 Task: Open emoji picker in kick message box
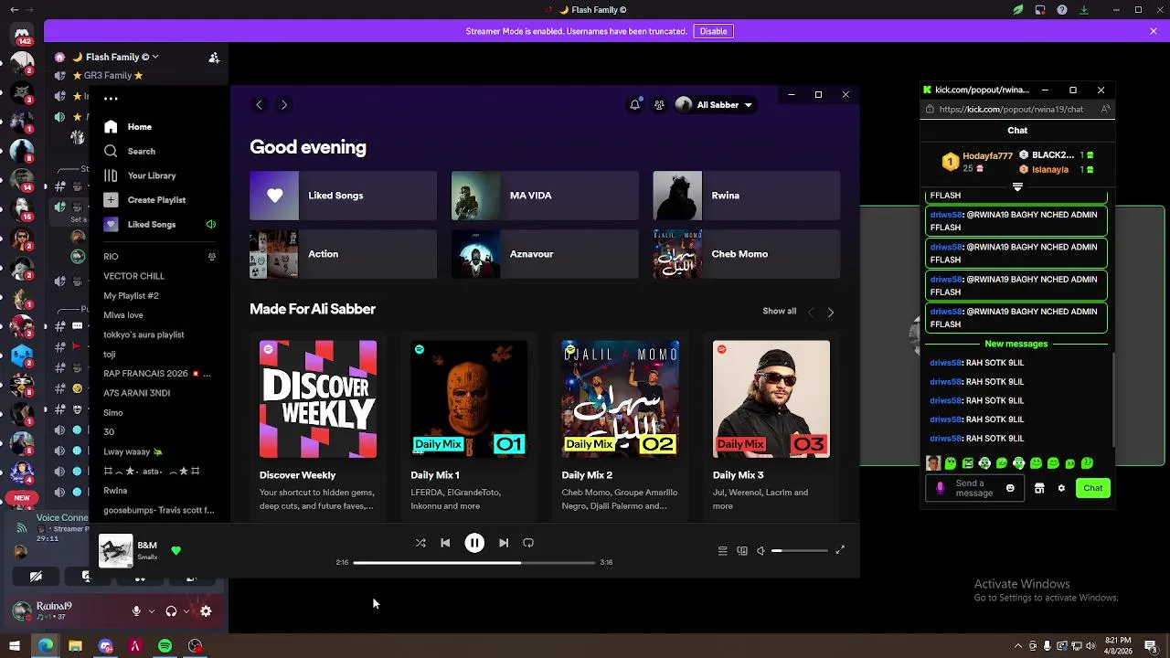[1010, 488]
